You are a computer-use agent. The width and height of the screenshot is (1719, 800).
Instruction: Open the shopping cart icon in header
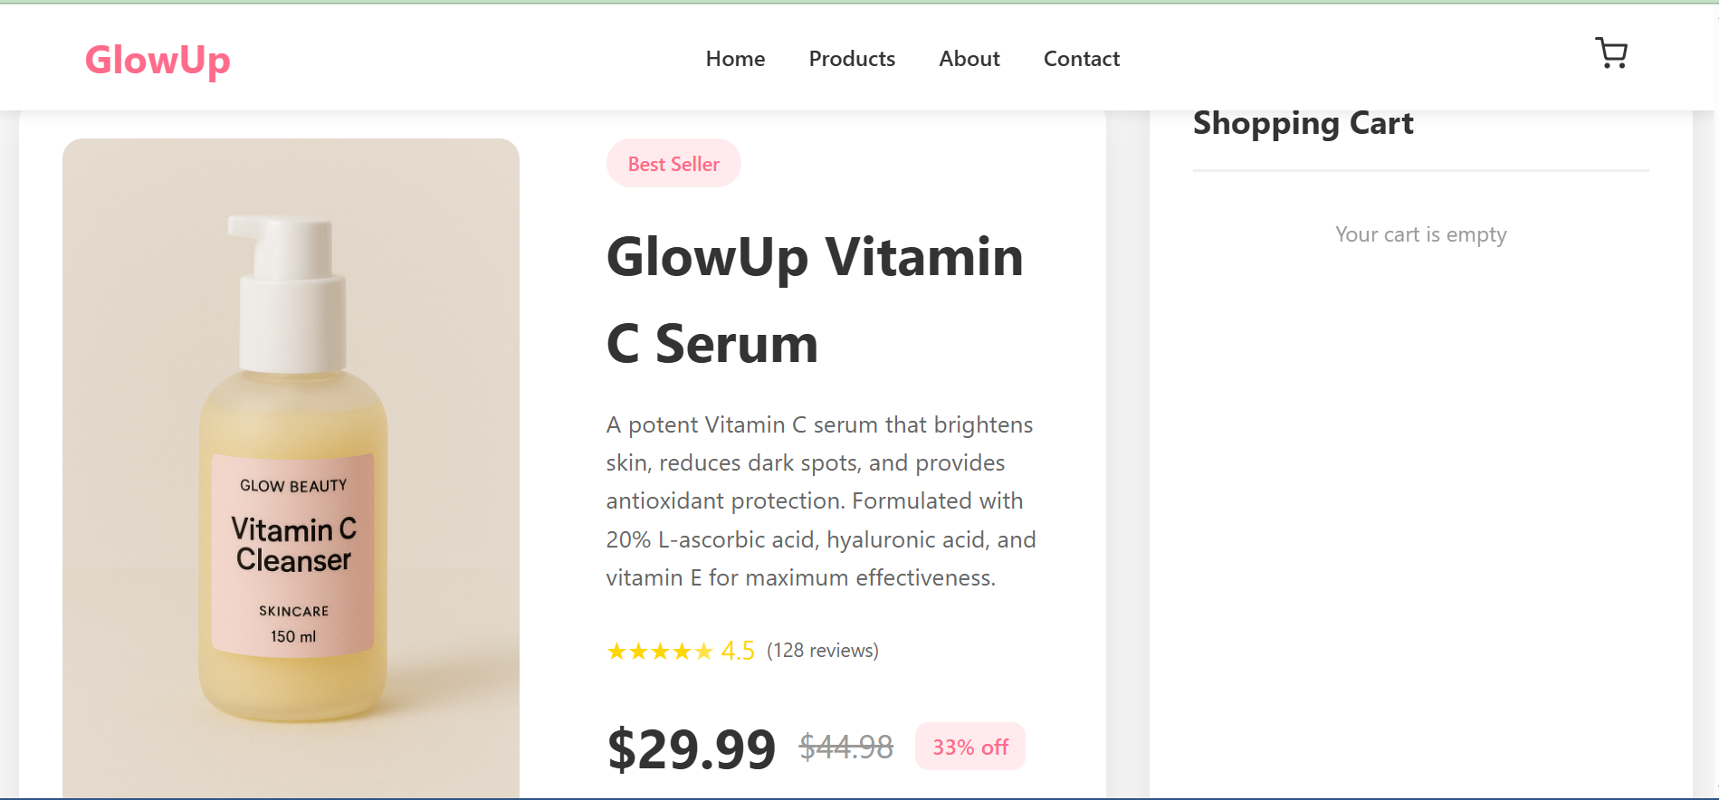tap(1610, 53)
